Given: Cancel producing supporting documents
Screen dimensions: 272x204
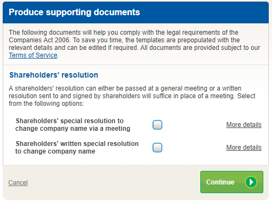Looking at the screenshot, I should tap(18, 183).
